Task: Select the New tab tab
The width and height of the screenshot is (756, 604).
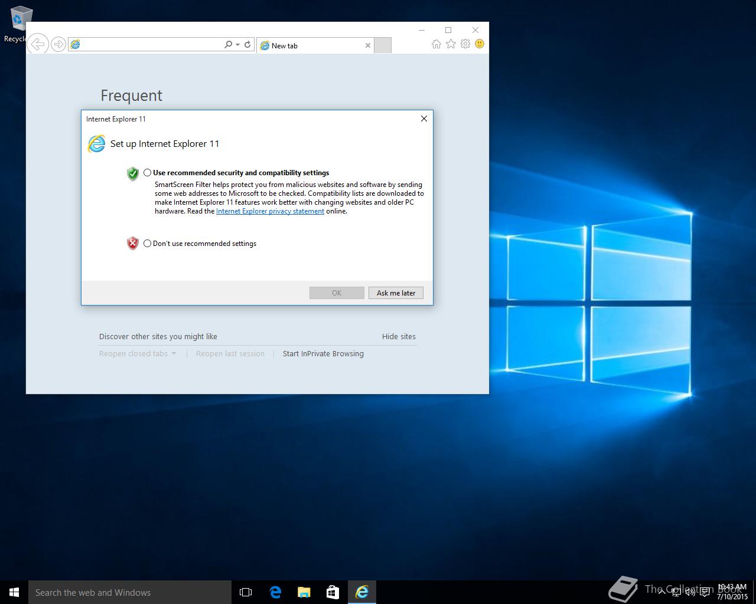Action: (315, 45)
